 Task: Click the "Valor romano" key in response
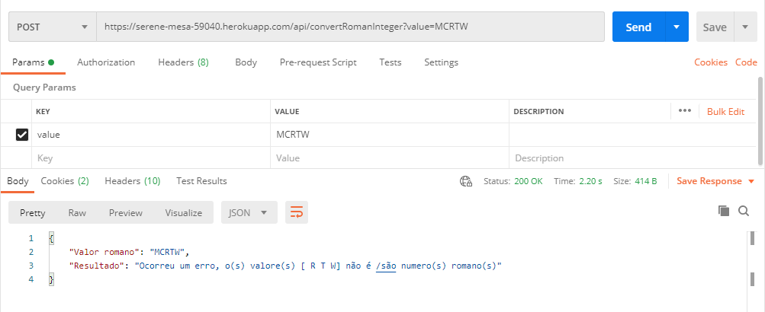(x=104, y=252)
